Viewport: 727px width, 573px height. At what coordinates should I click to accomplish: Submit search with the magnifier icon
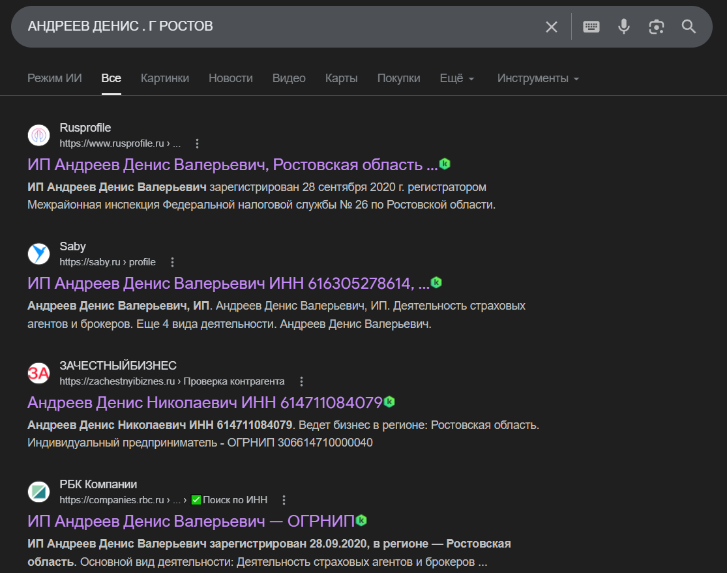[x=689, y=27]
